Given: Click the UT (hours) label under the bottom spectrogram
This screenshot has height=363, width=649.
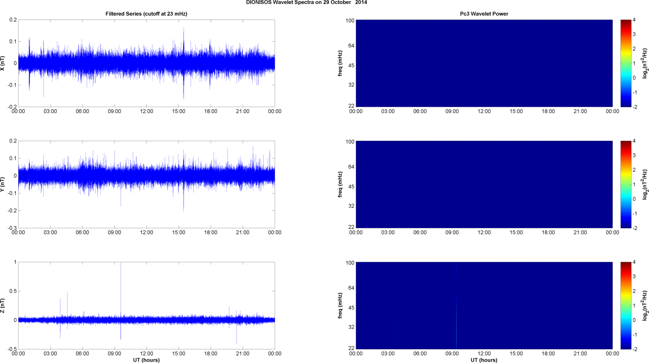Looking at the screenshot, I should tap(484, 360).
